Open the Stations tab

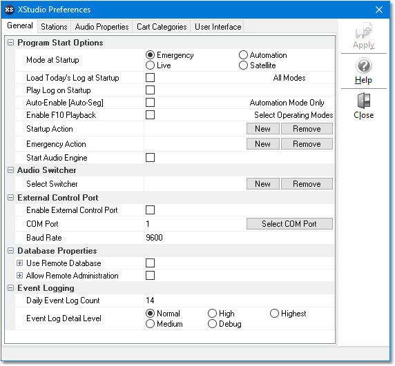[x=54, y=27]
